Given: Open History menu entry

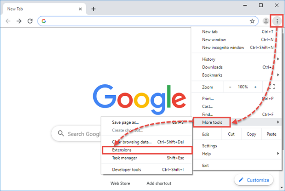Looking at the screenshot, I should click(236, 59).
